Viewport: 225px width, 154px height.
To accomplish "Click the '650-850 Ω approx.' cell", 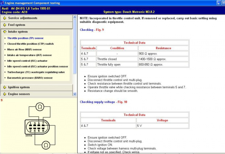I will pos(163,65).
